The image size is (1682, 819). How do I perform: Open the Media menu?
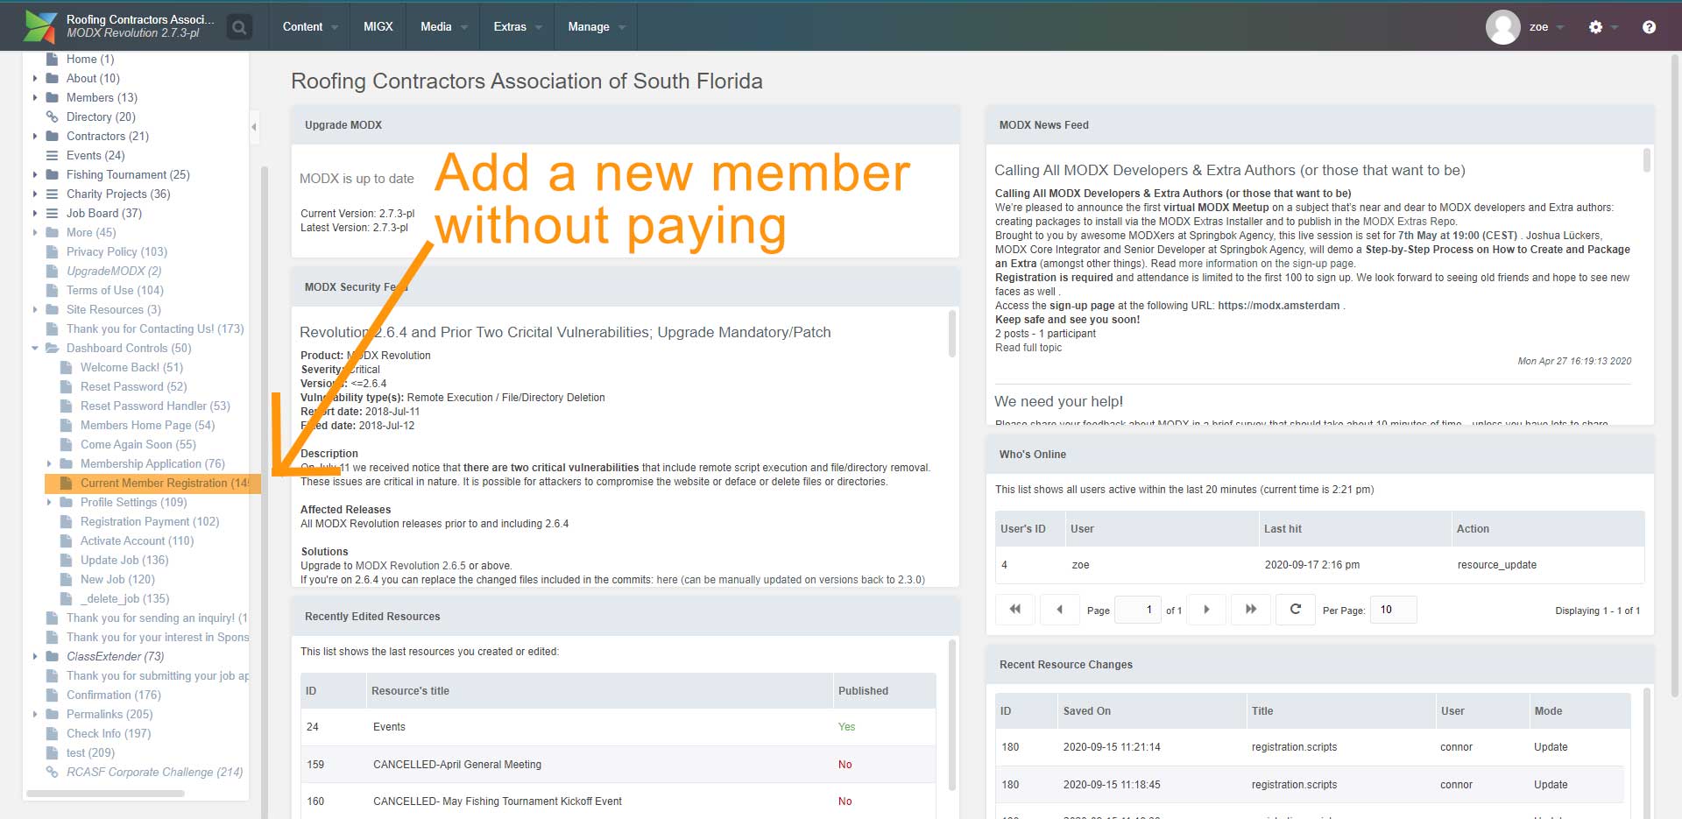[442, 27]
